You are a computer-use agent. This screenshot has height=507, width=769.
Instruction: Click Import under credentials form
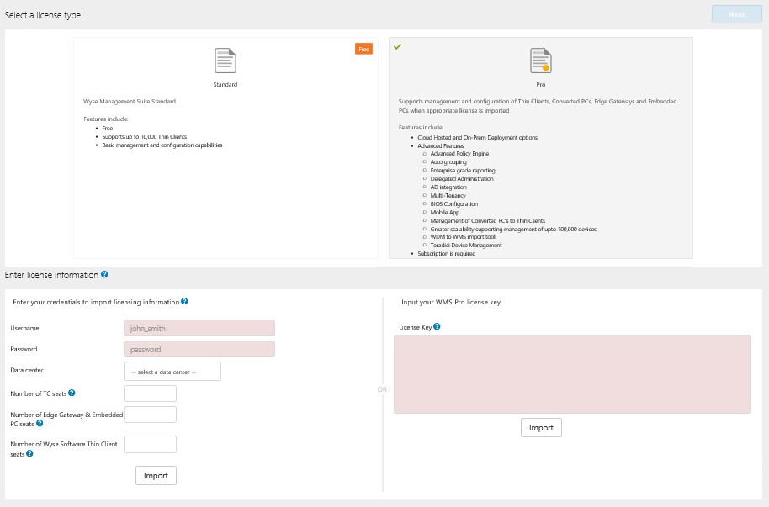pos(156,476)
